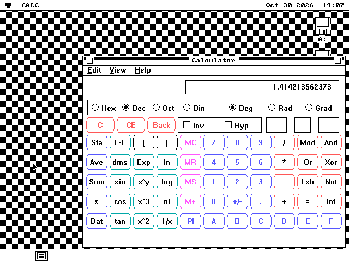Select the Oct radio button

coord(164,108)
